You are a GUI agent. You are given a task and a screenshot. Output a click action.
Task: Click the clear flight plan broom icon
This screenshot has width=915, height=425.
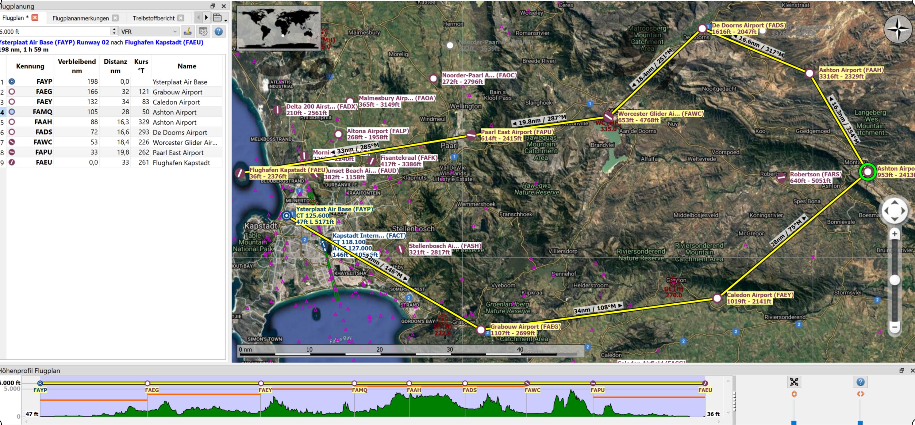pos(187,32)
